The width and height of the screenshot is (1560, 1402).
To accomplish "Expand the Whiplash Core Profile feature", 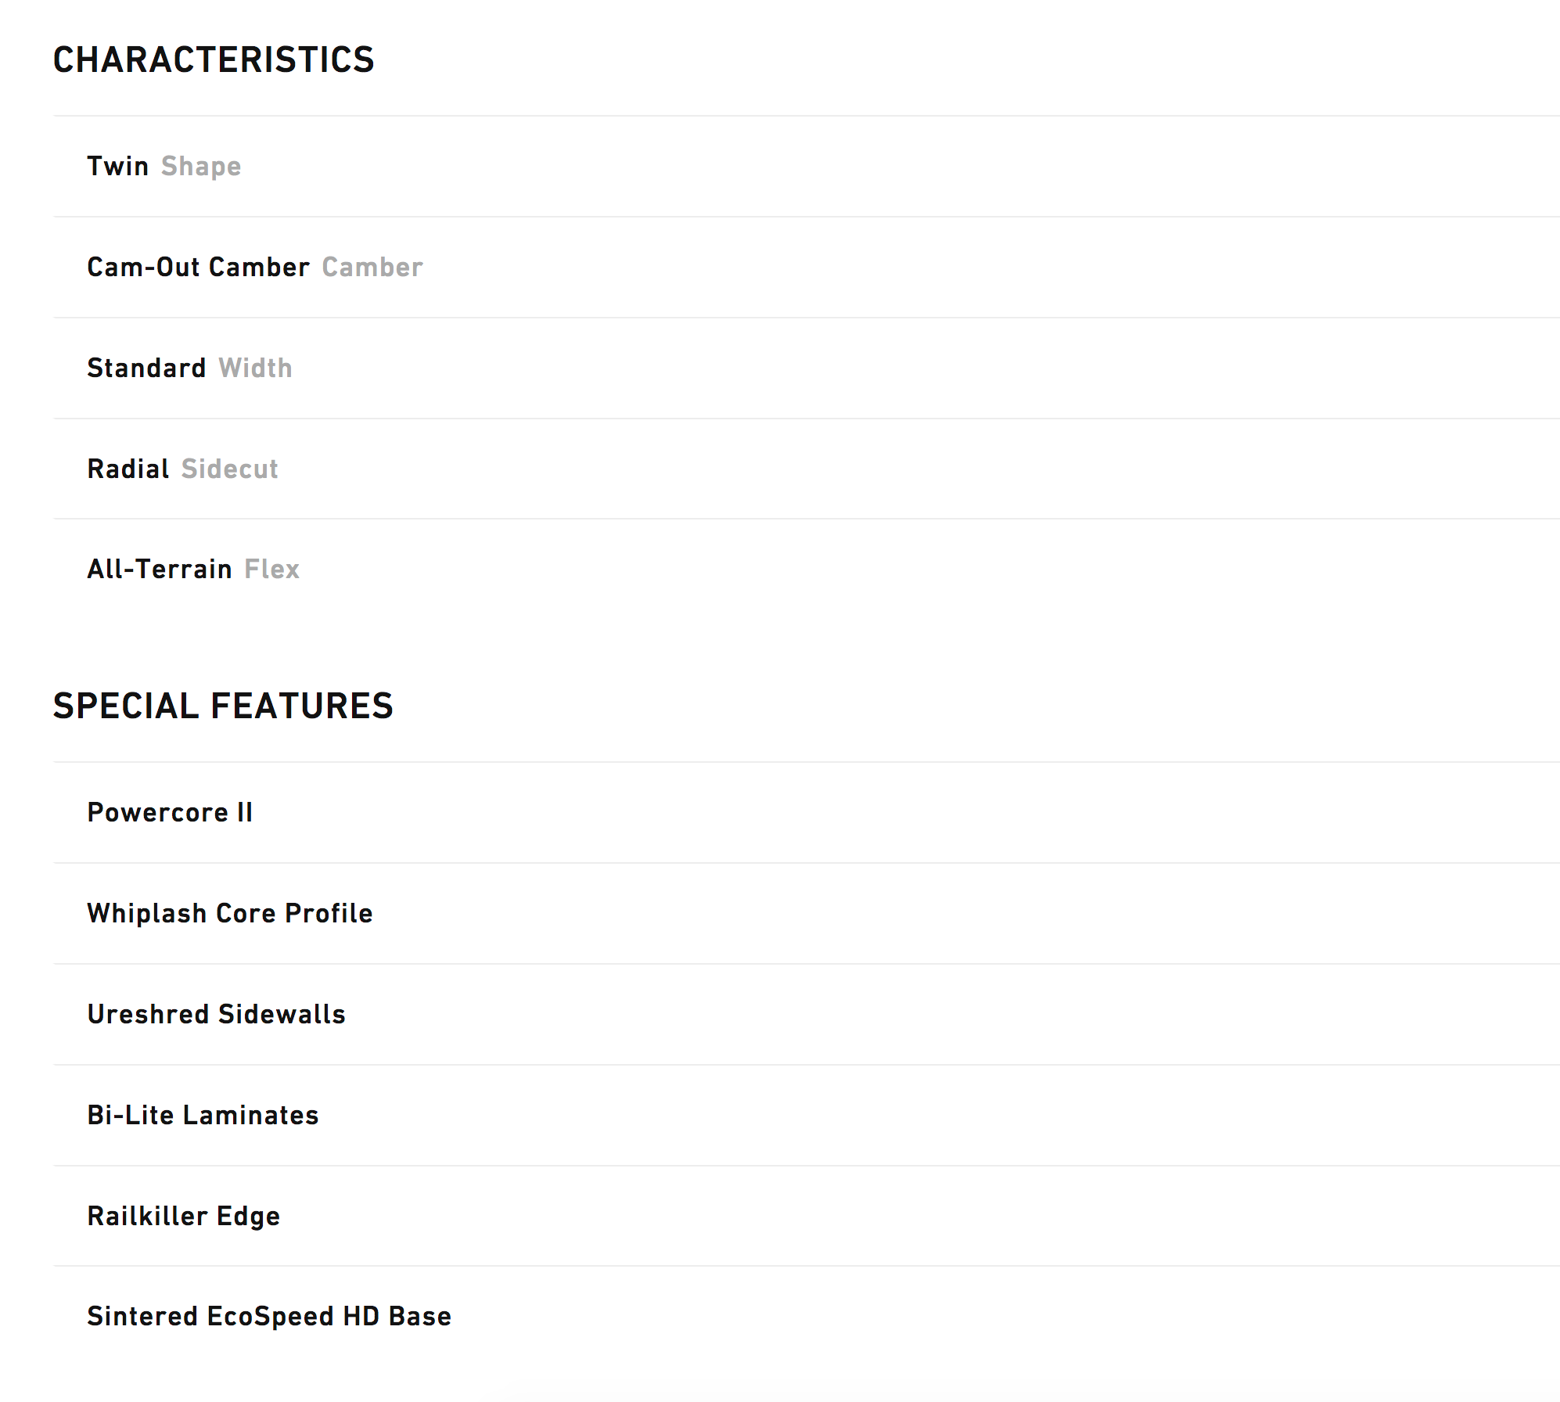I will point(230,914).
